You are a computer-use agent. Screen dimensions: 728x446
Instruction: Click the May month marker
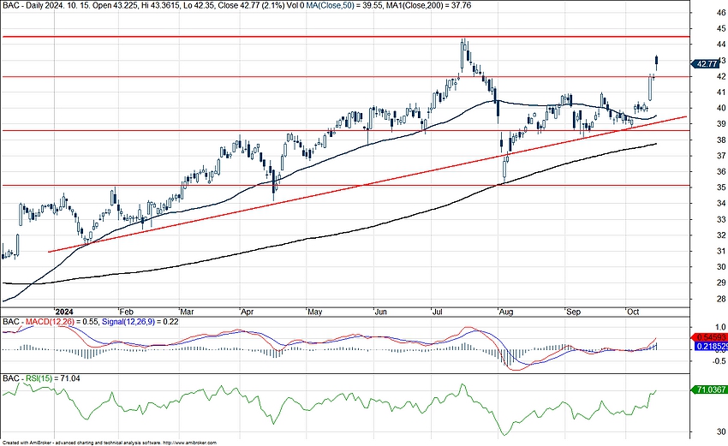point(314,312)
